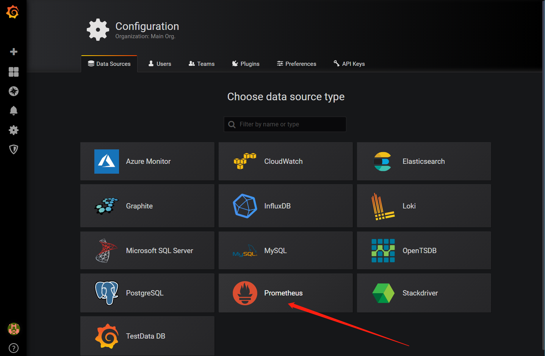
Task: Click the PostgreSQL elephant logo
Action: point(106,293)
